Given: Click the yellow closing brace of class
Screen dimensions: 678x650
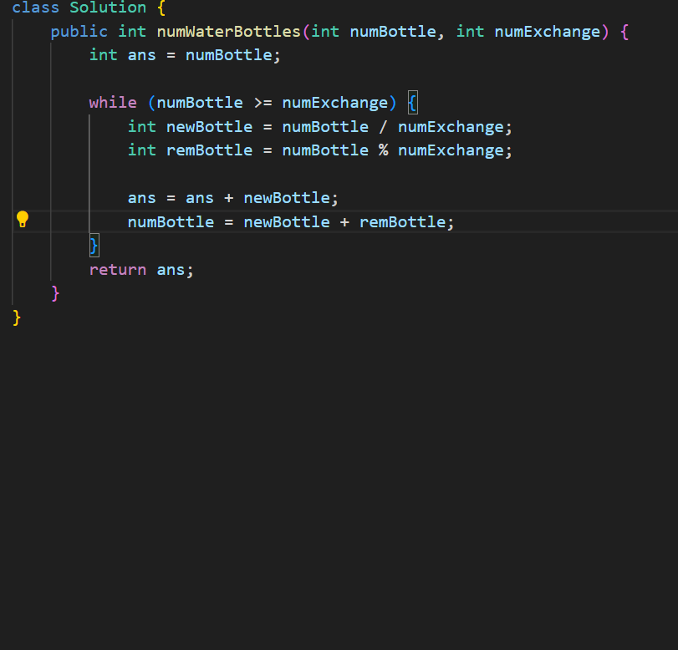Looking at the screenshot, I should [x=17, y=317].
